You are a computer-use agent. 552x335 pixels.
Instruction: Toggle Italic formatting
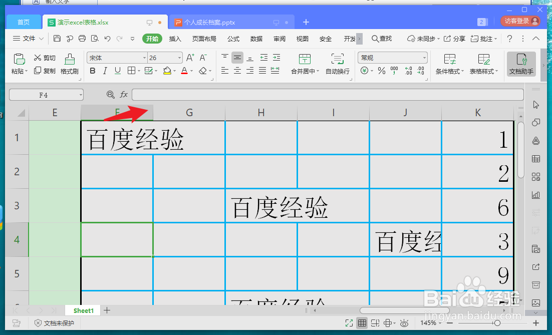(x=105, y=71)
